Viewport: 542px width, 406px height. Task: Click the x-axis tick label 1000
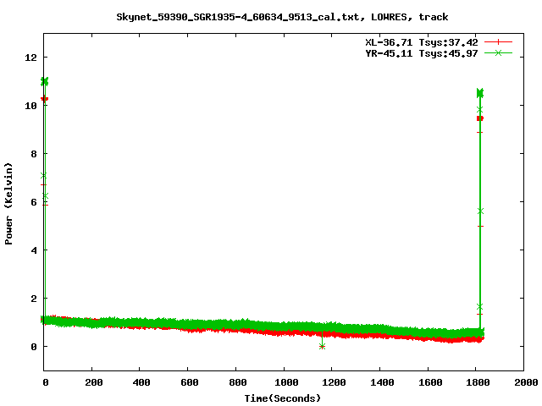[286, 382]
